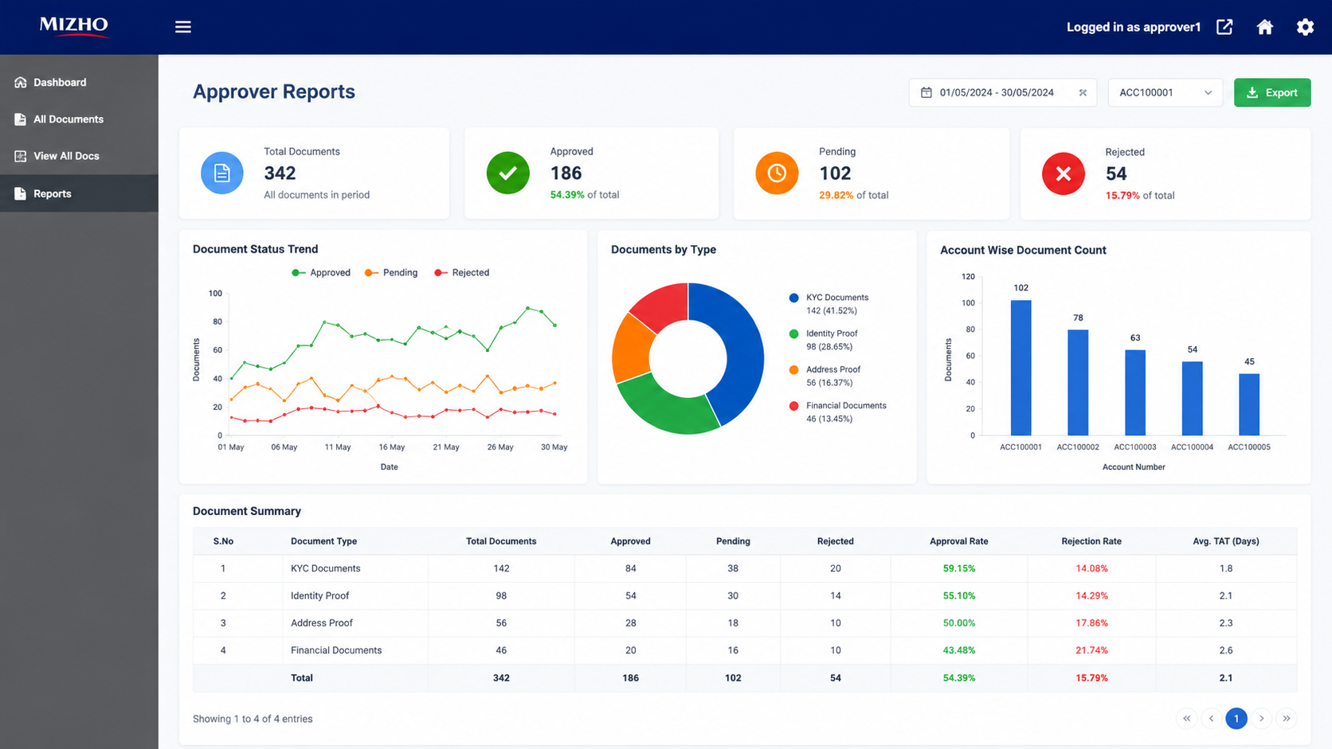Open the hamburger menu icon
The height and width of the screenshot is (749, 1332).
(x=183, y=27)
